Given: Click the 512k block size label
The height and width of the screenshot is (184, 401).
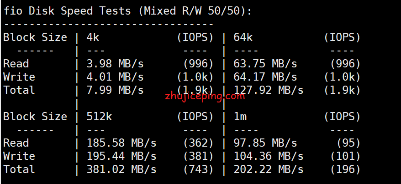Looking at the screenshot, I should tap(99, 117).
